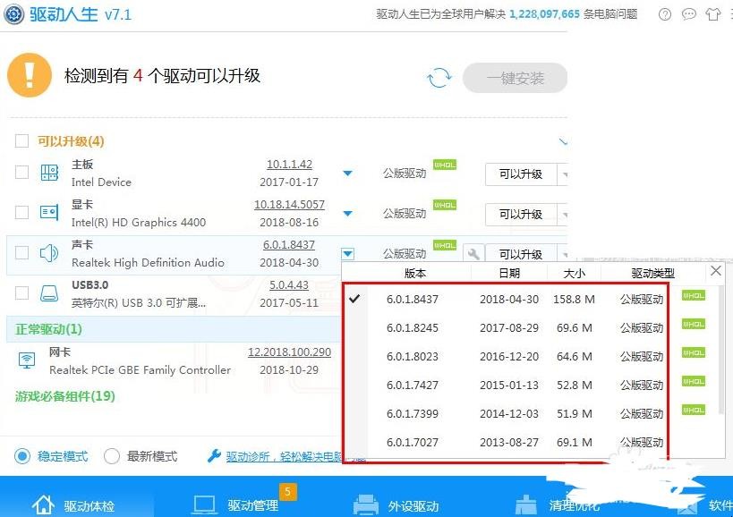Click the 显卡 graphics card icon
The image size is (733, 517).
coord(49,213)
